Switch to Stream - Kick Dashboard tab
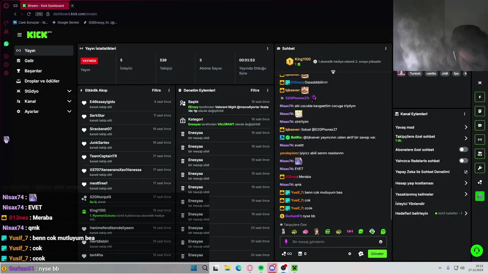 (44, 6)
